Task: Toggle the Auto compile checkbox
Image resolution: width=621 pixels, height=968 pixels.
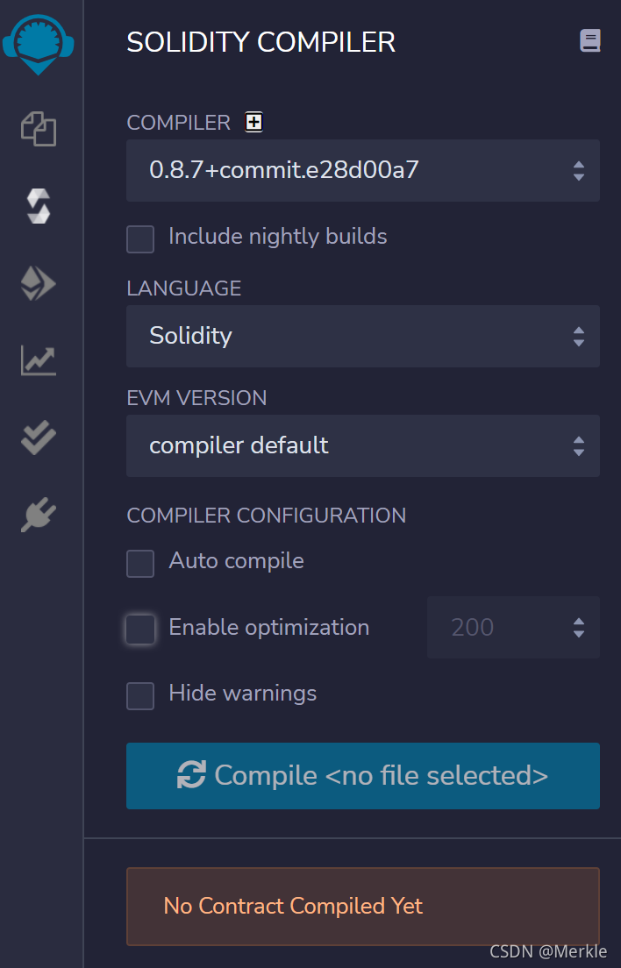Action: coord(140,564)
